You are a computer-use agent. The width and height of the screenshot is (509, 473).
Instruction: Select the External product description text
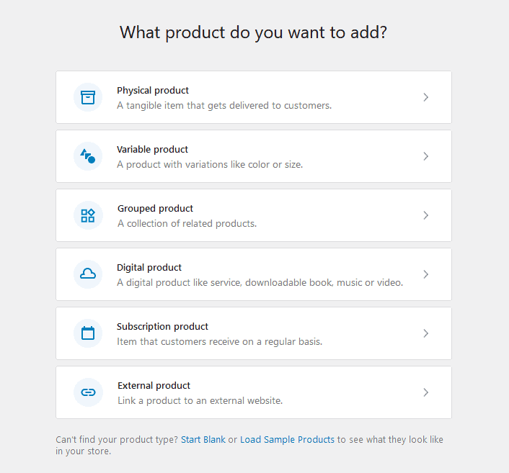(x=200, y=400)
